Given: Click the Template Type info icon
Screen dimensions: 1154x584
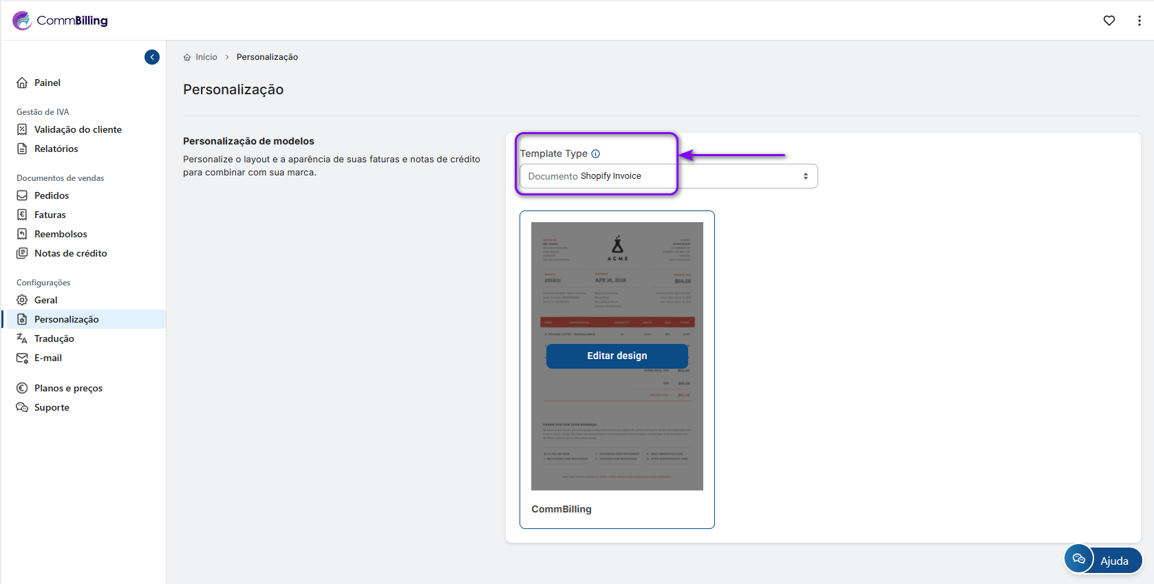Looking at the screenshot, I should pos(596,154).
